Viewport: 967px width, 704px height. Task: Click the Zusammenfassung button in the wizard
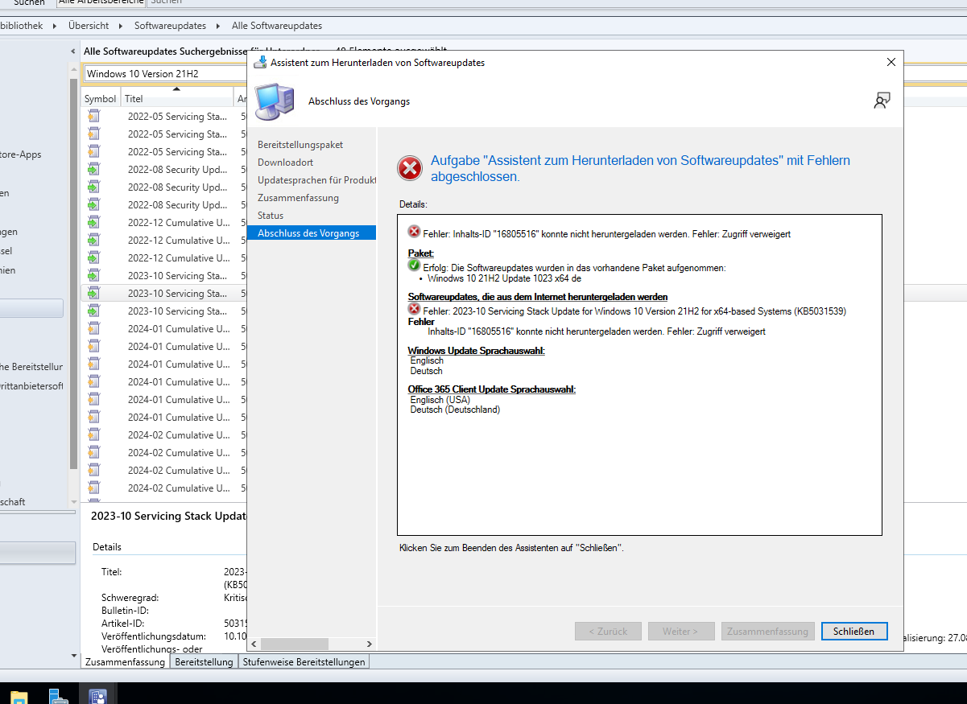coord(767,631)
